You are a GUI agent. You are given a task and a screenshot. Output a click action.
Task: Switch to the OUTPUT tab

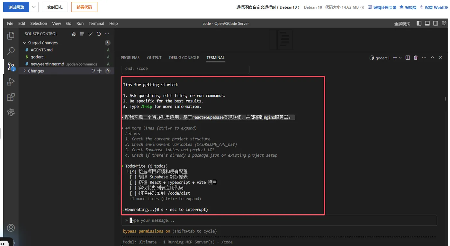pos(154,58)
